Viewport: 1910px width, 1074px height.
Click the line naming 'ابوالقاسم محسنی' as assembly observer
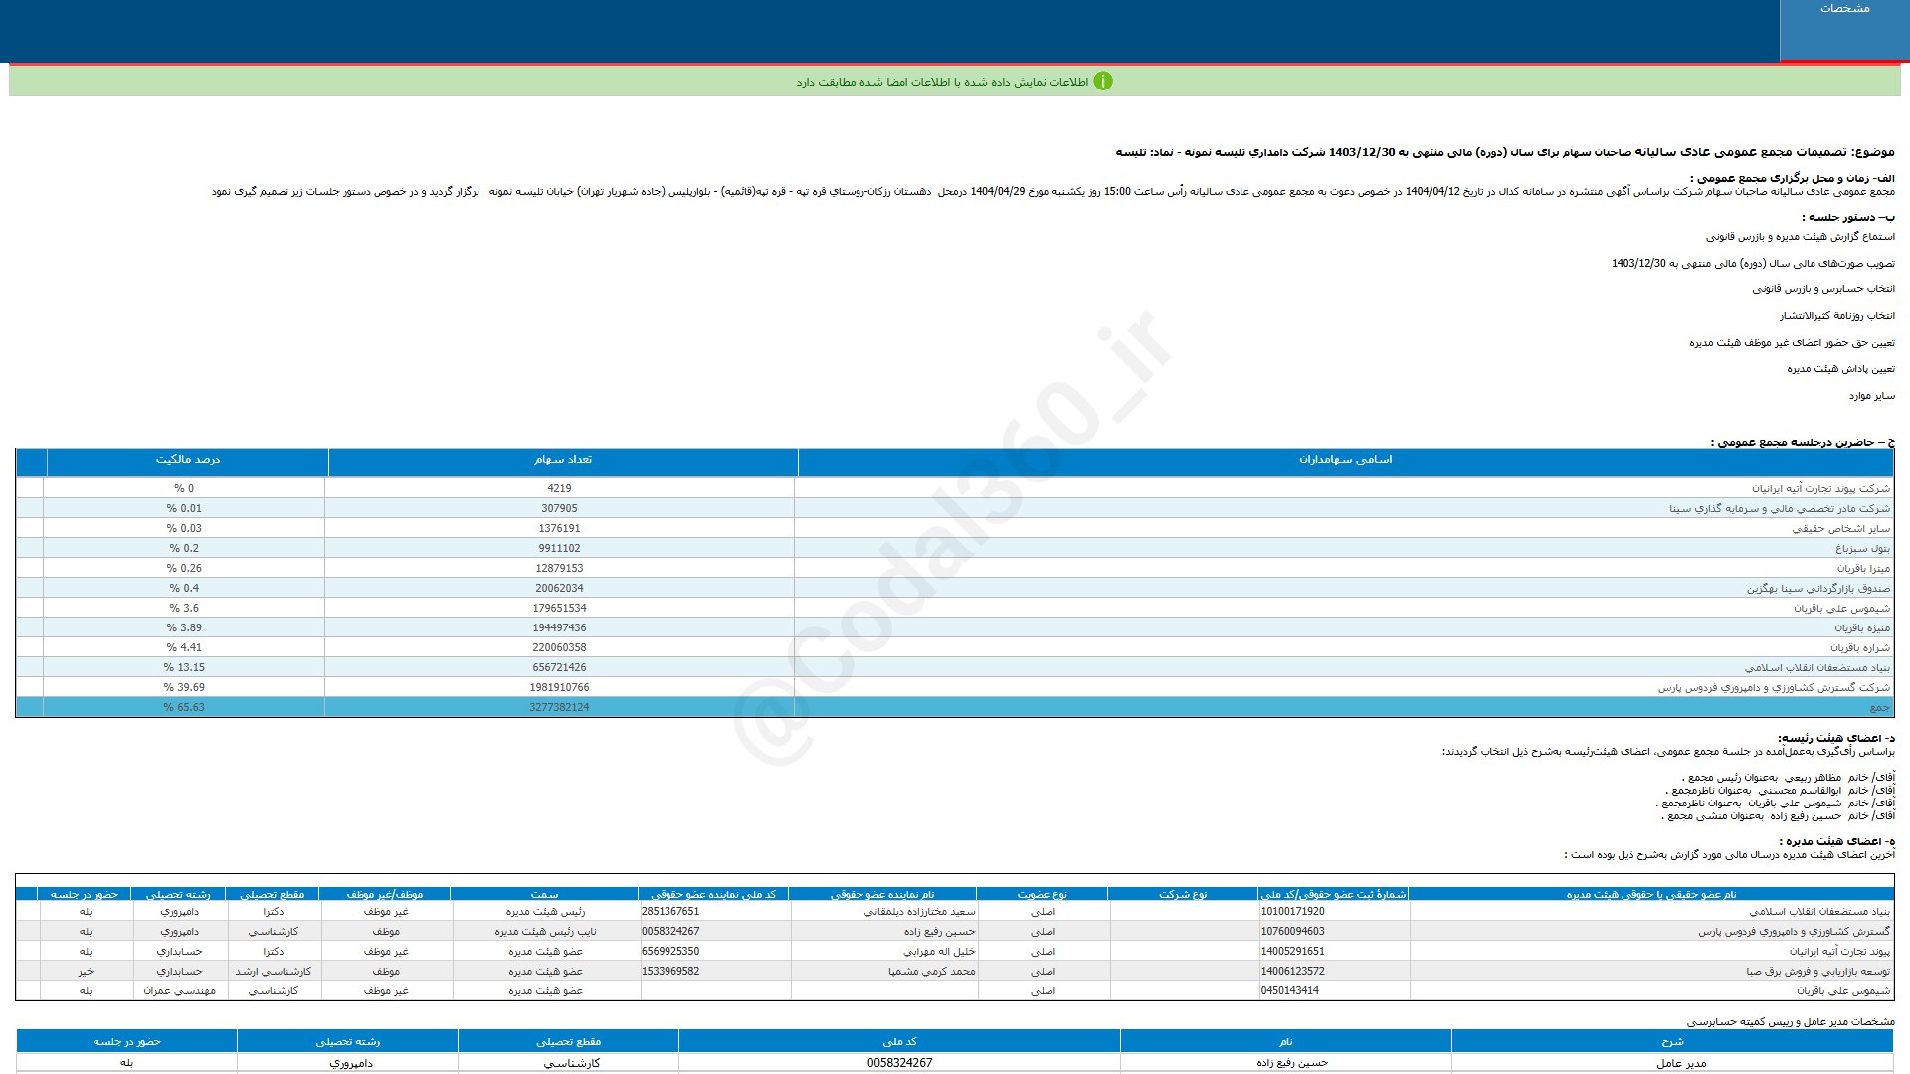1781,790
